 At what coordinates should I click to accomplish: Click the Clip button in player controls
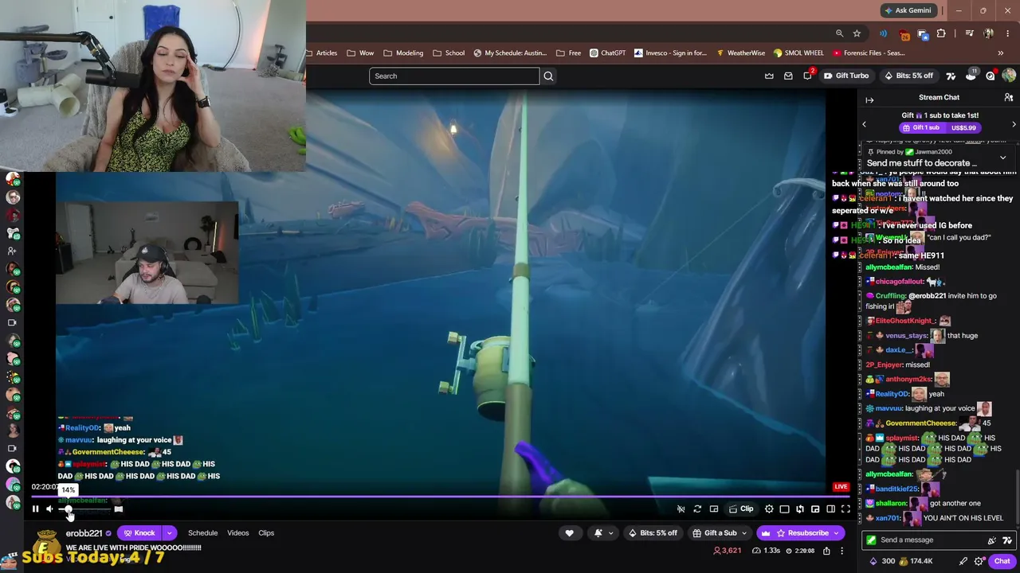(741, 509)
